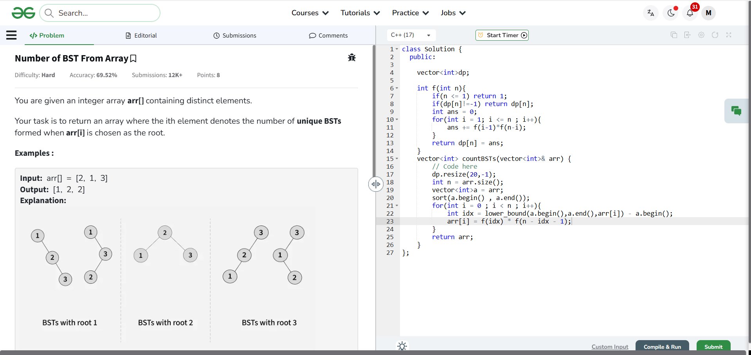Open the C++ (17) language dropdown

[x=411, y=35]
